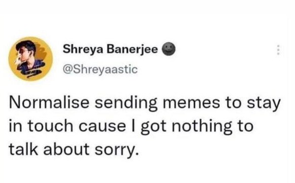
Task: Visit the @Shreyaastic handle
Action: pyautogui.click(x=100, y=69)
